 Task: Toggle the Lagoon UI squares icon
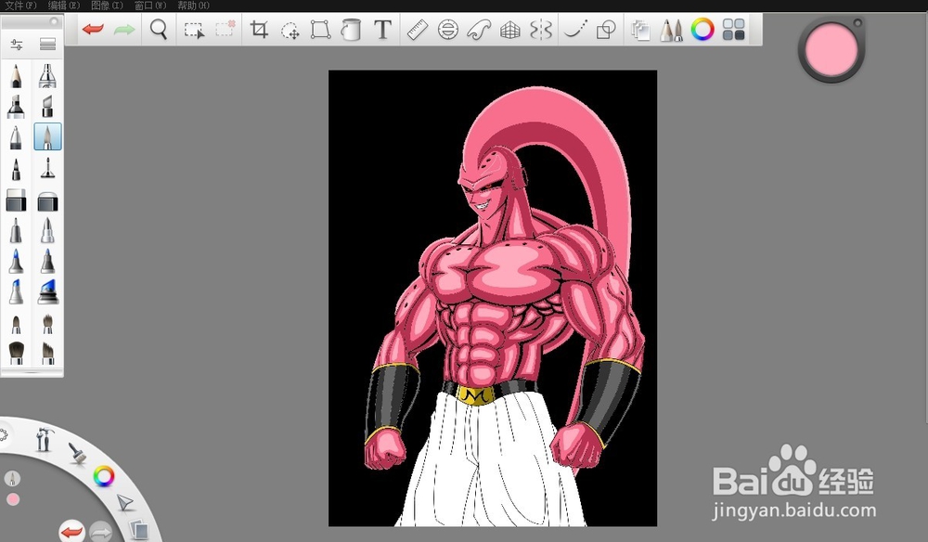tap(734, 29)
